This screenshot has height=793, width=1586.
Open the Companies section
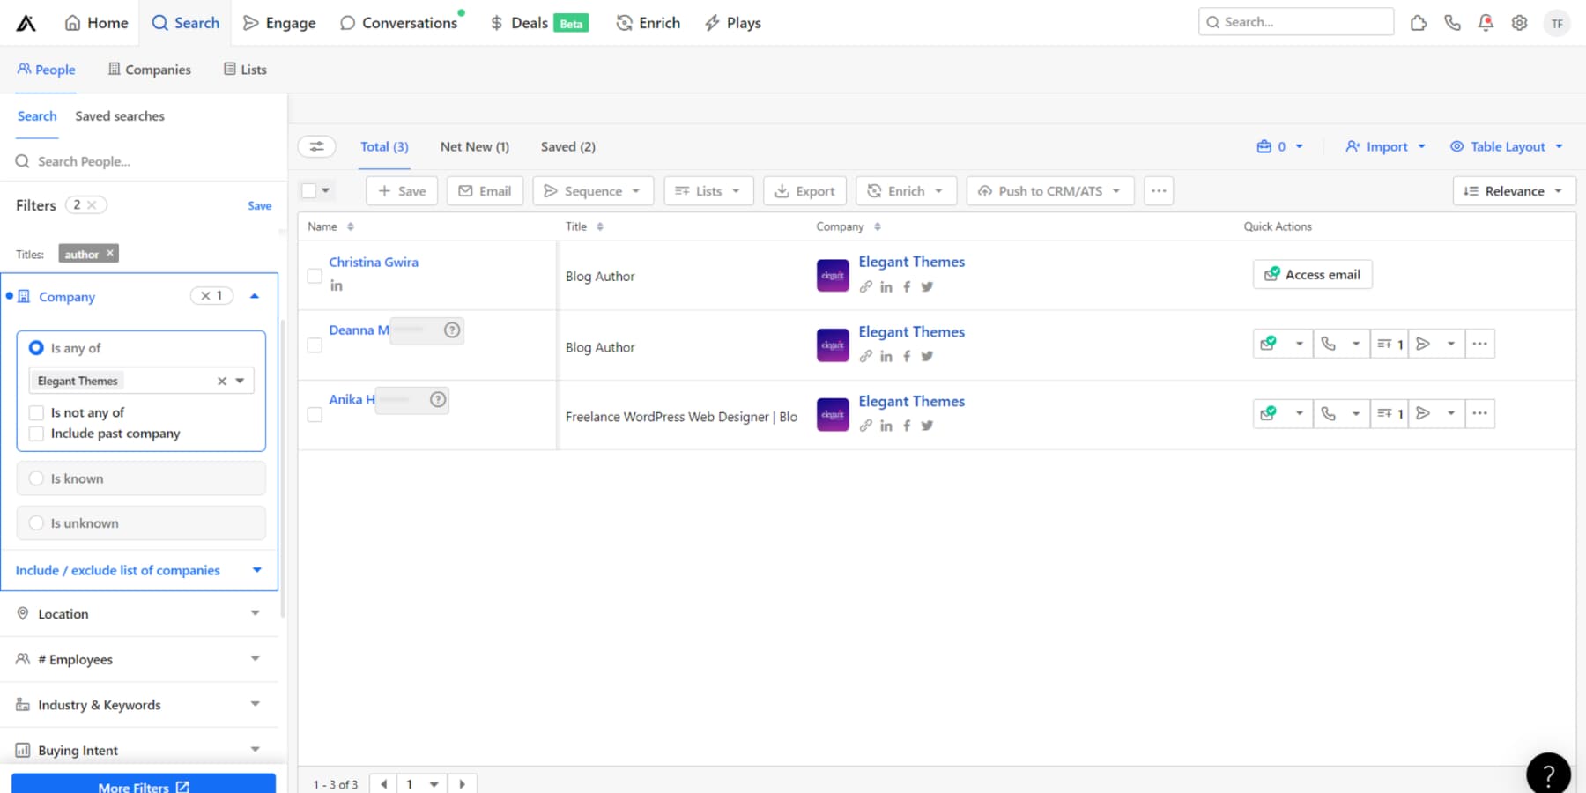point(149,69)
